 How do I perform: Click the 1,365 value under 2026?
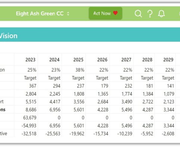point(103,94)
